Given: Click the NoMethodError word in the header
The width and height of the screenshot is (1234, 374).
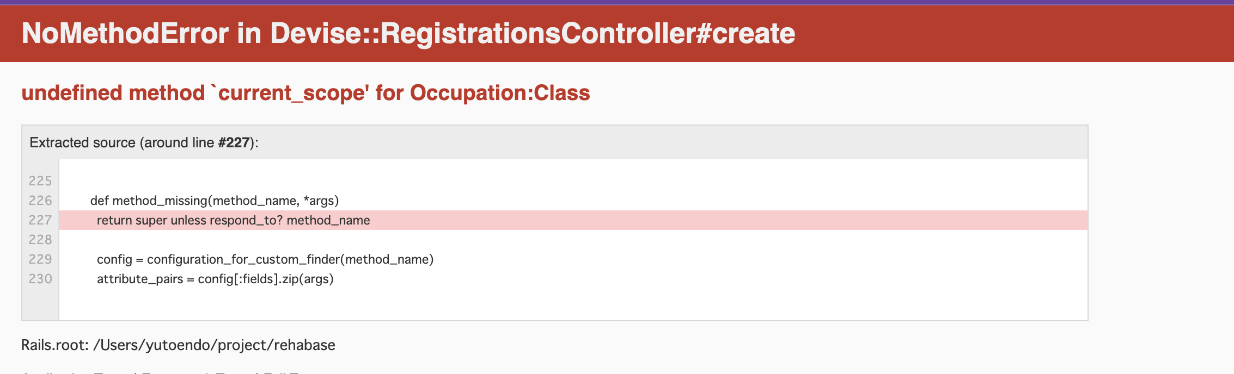Looking at the screenshot, I should [125, 34].
